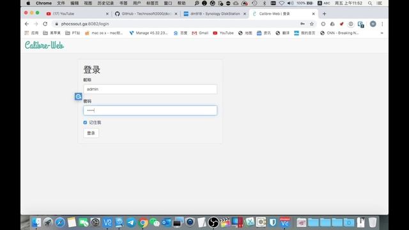Open the PT bookmarks folder
Screen dimensions: 409x230
point(72,33)
